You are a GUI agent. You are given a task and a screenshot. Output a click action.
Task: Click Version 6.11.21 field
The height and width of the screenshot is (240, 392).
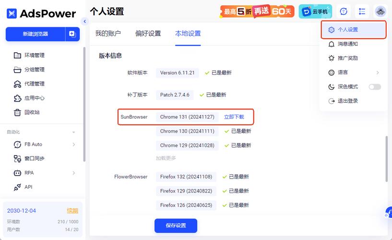click(177, 73)
